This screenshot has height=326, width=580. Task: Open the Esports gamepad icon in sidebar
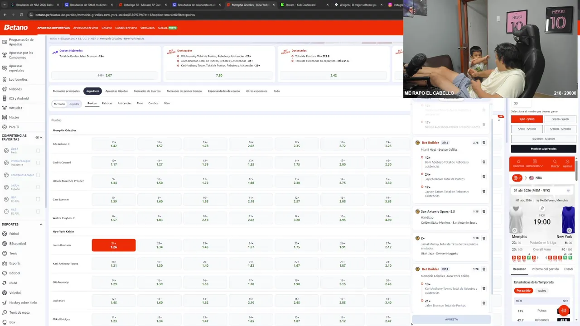[x=4, y=263]
